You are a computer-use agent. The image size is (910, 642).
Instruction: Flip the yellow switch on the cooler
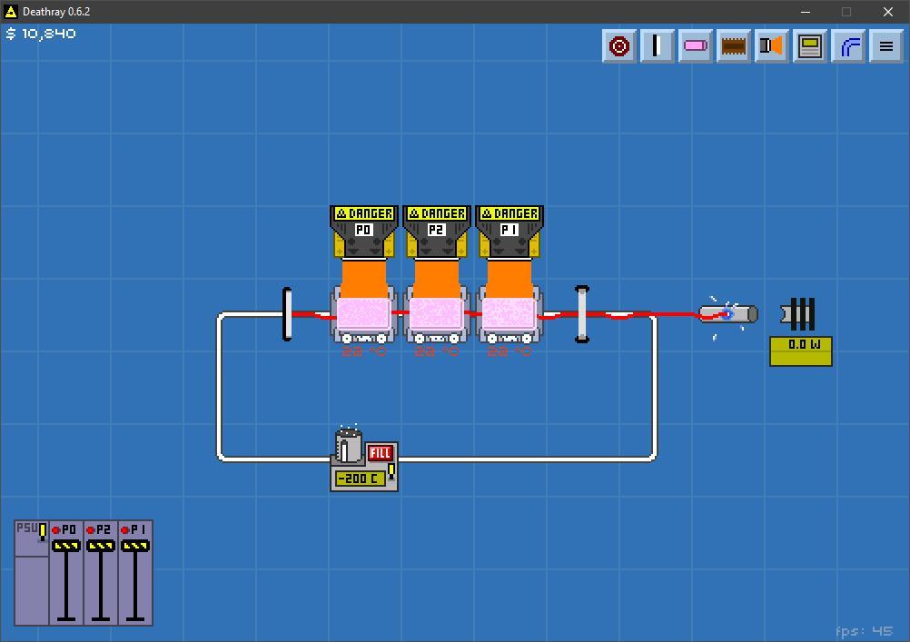coord(391,470)
